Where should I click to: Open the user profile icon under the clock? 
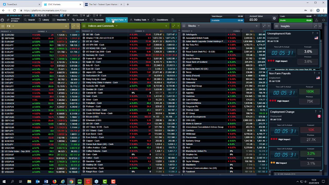pyautogui.click(x=316, y=20)
